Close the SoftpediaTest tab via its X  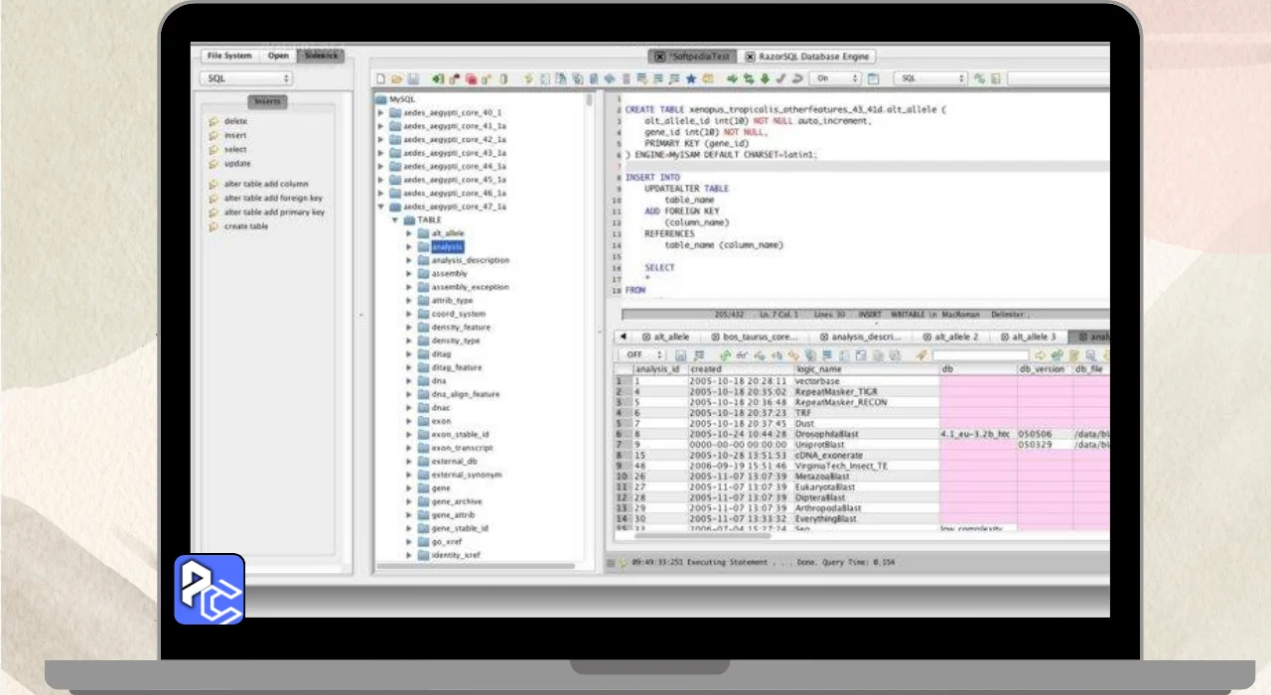(x=657, y=57)
